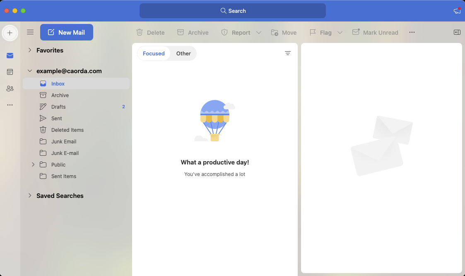
Task: Expand the Favorites section
Action: pos(30,50)
